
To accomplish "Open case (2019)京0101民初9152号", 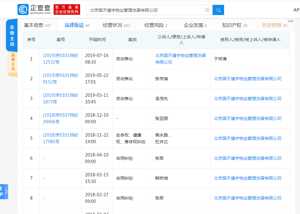I will (x=61, y=79).
